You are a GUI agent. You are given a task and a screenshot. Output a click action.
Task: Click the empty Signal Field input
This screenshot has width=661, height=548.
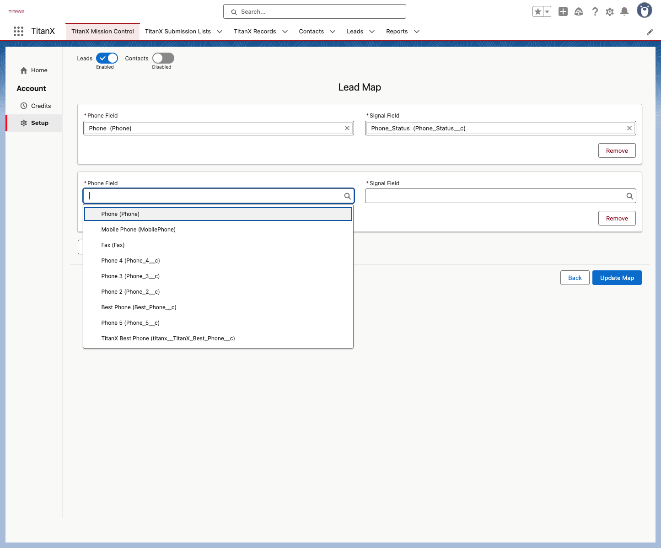coord(500,196)
